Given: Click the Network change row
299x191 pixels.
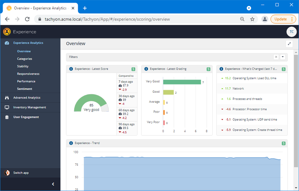Looking at the screenshot, I should pyautogui.click(x=252, y=89).
